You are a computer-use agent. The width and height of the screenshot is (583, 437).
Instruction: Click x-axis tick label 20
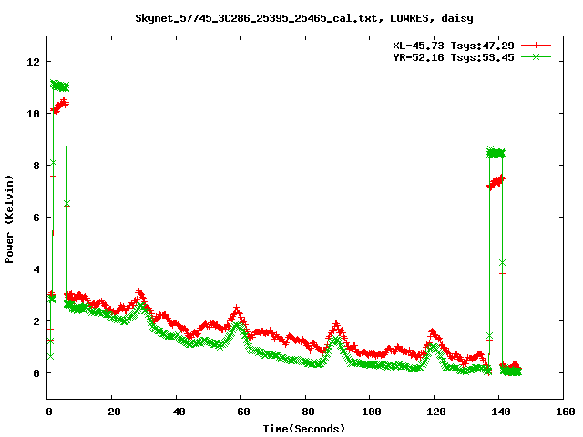pyautogui.click(x=114, y=412)
